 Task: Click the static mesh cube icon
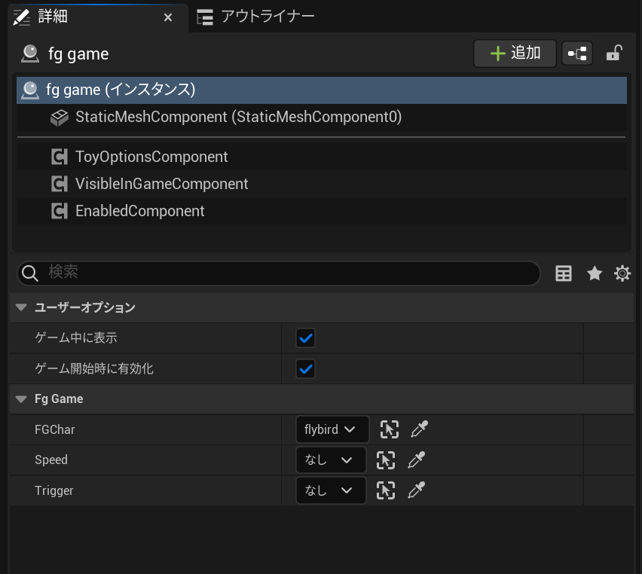[x=60, y=118]
